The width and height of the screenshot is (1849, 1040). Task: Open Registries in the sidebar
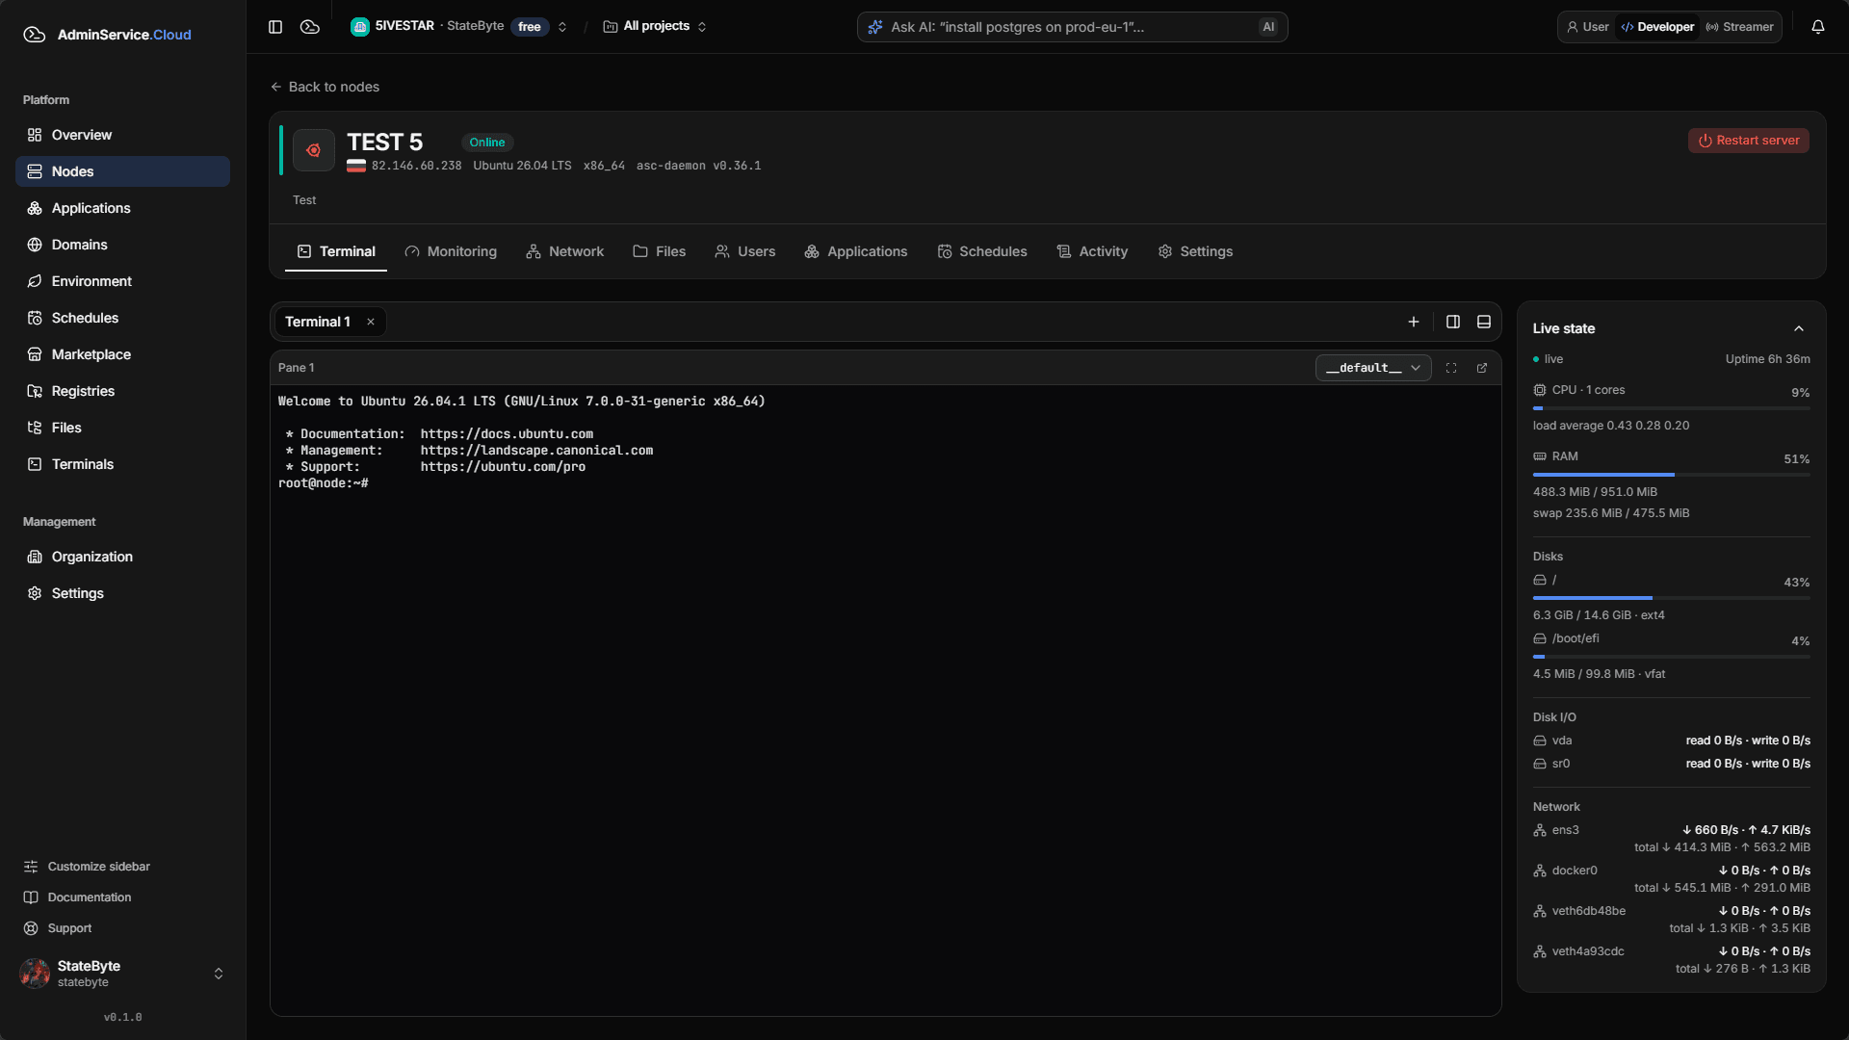tap(122, 391)
